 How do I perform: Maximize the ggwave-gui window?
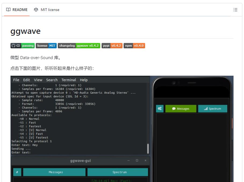coord(137,161)
